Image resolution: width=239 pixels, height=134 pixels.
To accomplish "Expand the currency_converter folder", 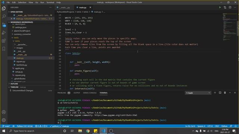I will point(22,34).
